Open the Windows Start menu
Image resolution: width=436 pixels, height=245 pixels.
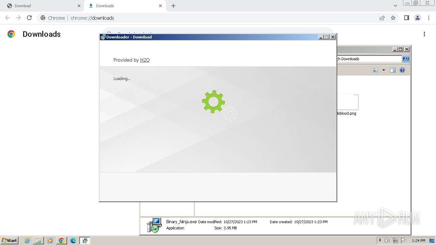[9, 240]
